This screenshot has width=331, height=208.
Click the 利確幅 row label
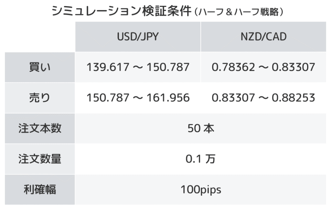tap(40, 190)
